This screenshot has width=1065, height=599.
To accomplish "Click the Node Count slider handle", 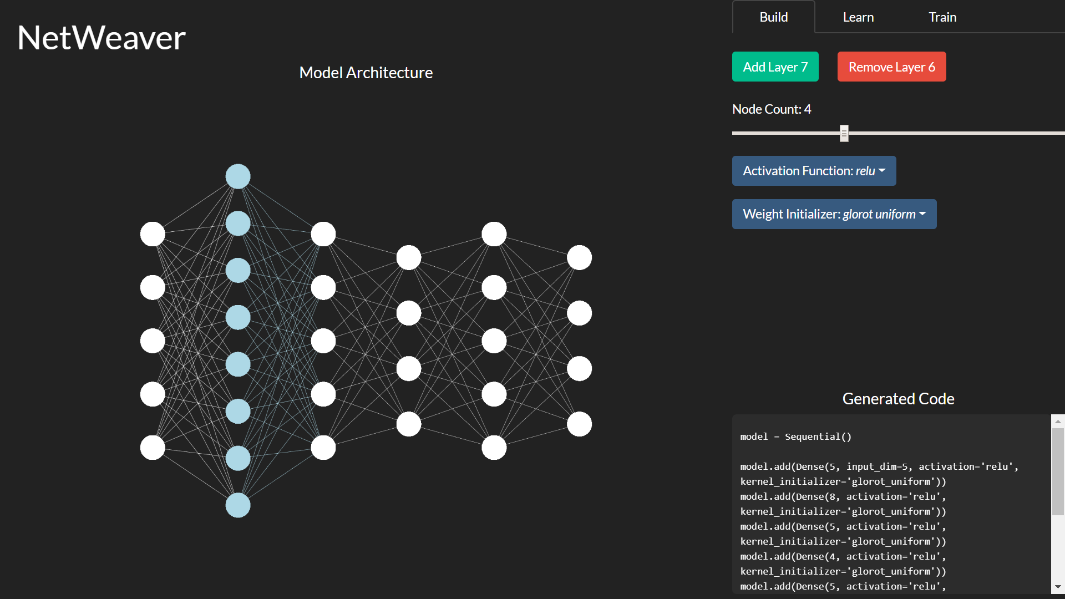I will 844,133.
